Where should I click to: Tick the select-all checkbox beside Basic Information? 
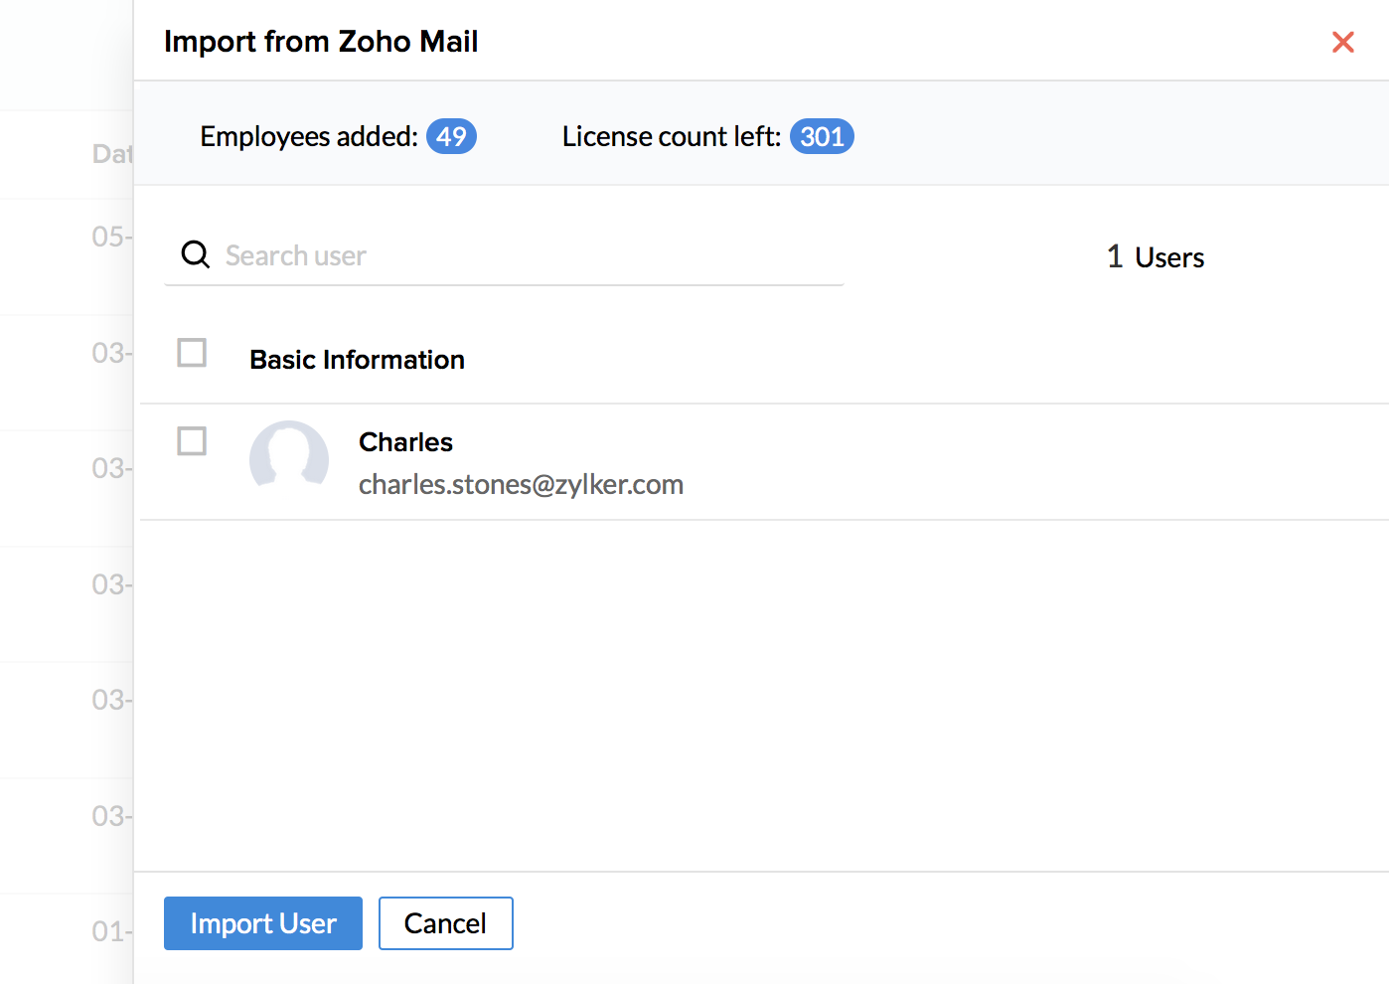[x=192, y=353]
